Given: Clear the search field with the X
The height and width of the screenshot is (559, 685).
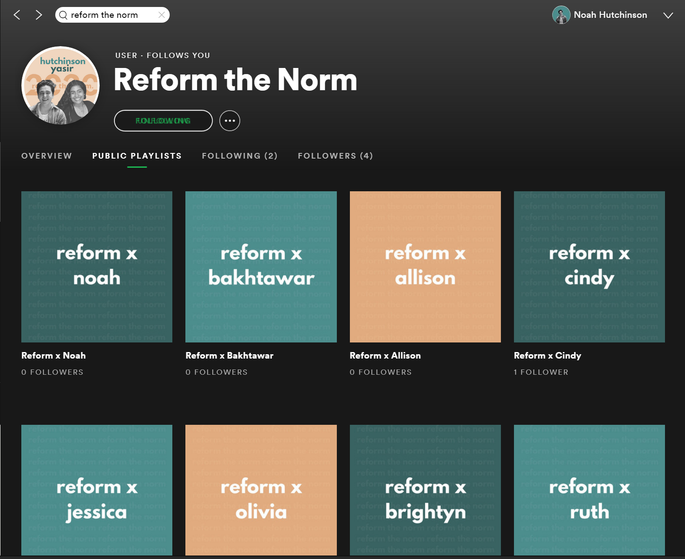Looking at the screenshot, I should click(161, 15).
